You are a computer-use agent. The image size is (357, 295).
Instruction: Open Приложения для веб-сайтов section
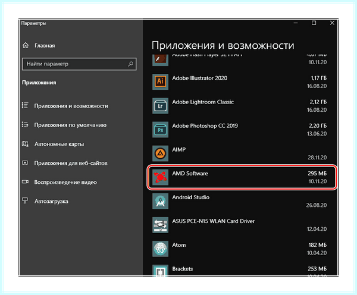(x=71, y=163)
